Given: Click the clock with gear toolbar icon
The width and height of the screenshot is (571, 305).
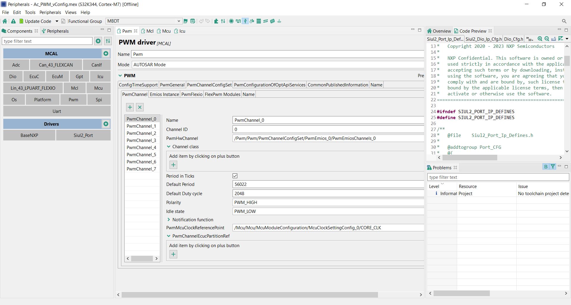Looking at the screenshot, I should pyautogui.click(x=252, y=21).
